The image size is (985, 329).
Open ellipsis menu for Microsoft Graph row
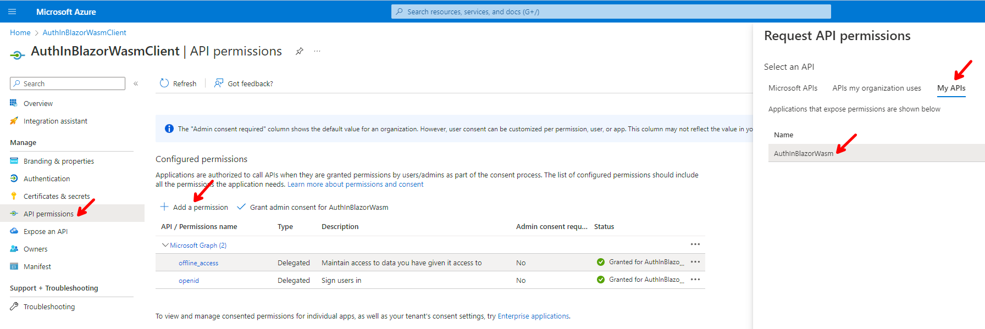click(x=695, y=244)
